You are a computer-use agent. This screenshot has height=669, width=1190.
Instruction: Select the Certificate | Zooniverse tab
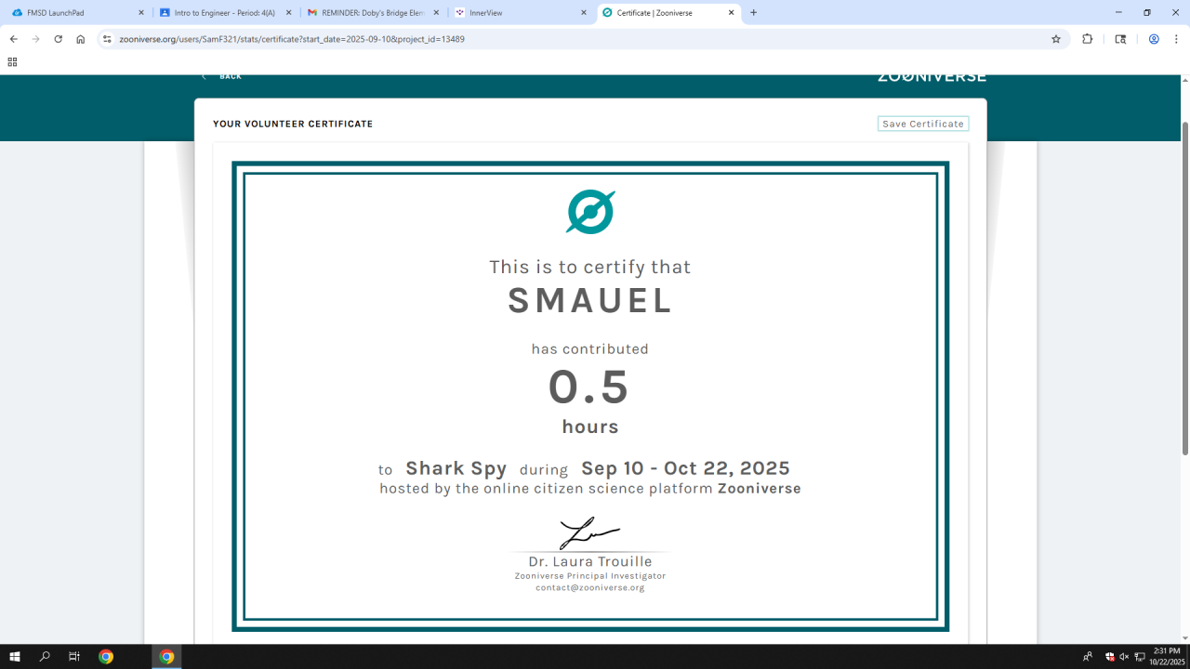(x=668, y=13)
